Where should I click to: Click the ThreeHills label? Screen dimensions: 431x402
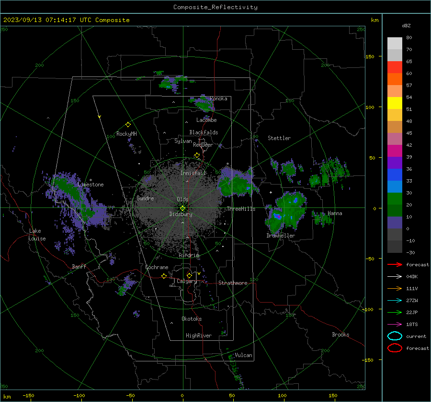[241, 209]
